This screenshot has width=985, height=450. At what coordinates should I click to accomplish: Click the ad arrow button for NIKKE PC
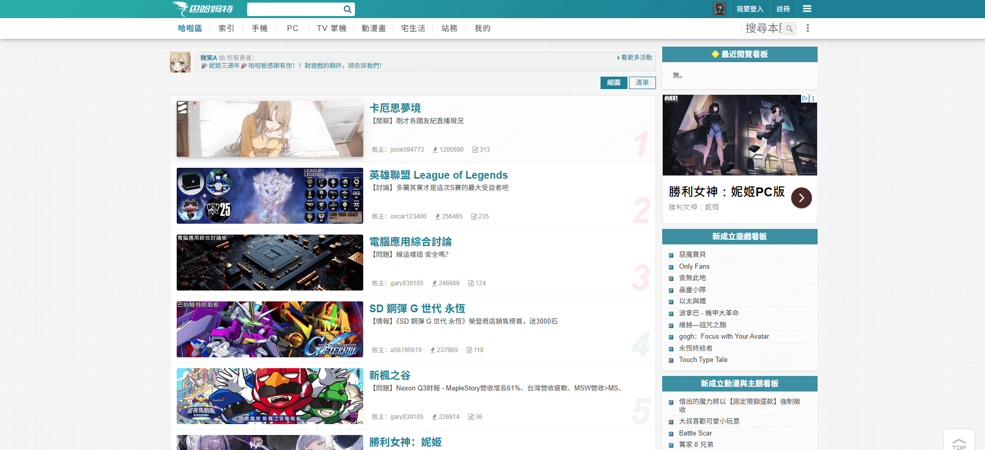tap(801, 198)
